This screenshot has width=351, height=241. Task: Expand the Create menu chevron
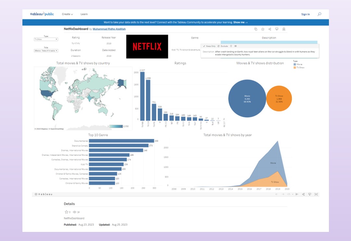tap(71, 14)
